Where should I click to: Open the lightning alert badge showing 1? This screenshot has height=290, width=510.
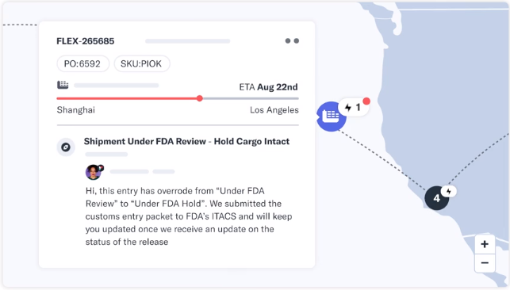[x=353, y=107]
